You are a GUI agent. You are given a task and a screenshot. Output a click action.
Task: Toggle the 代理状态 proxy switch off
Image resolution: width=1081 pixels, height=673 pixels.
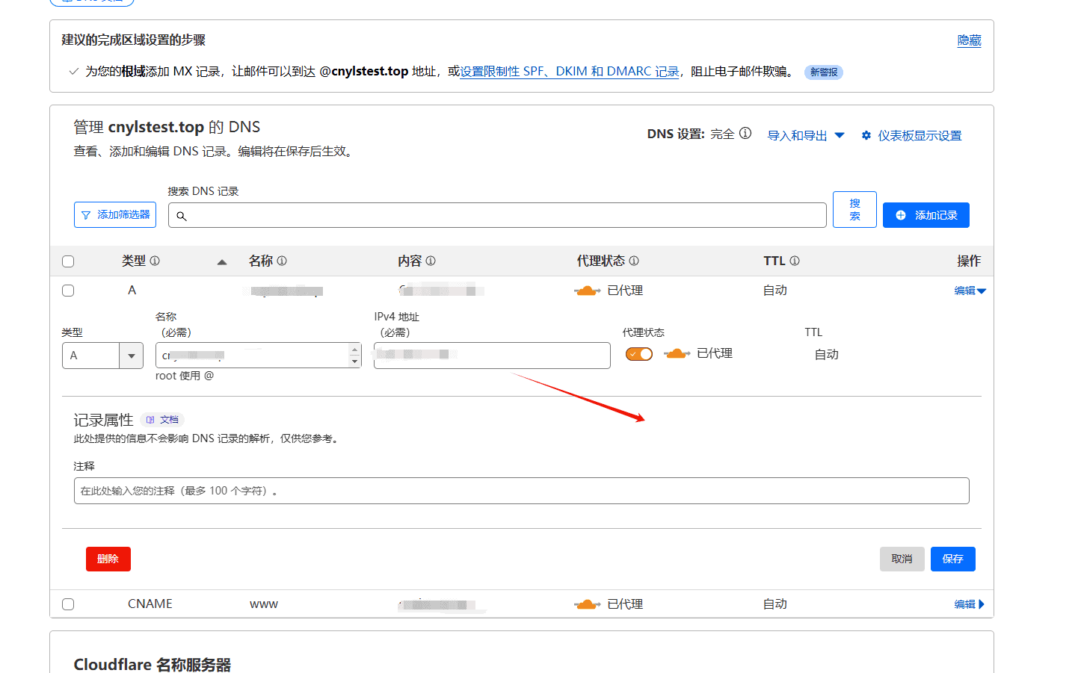coord(638,353)
